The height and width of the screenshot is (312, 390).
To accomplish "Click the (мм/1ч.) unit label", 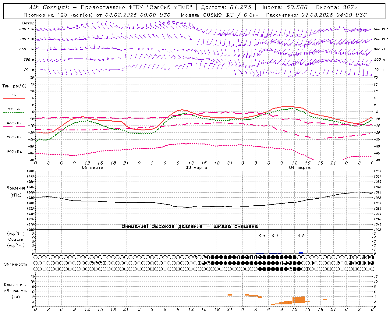I will point(16,245).
